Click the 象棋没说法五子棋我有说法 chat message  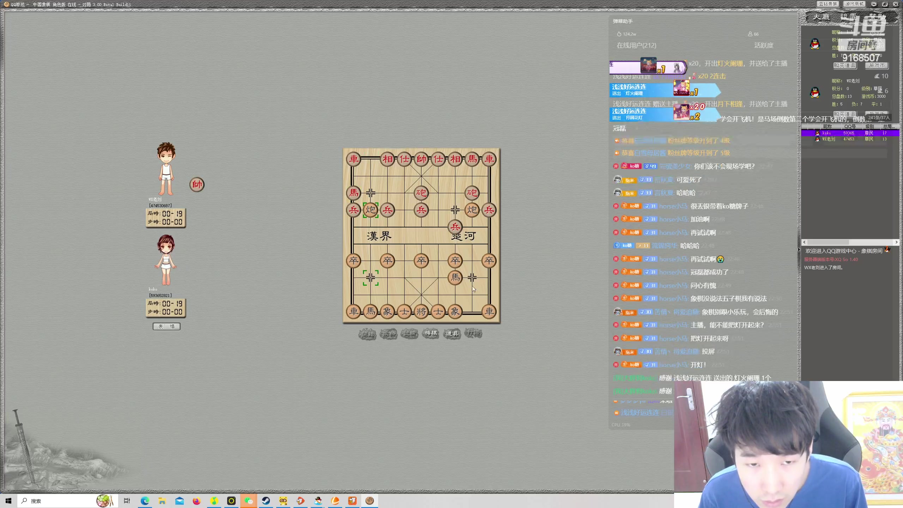point(728,299)
